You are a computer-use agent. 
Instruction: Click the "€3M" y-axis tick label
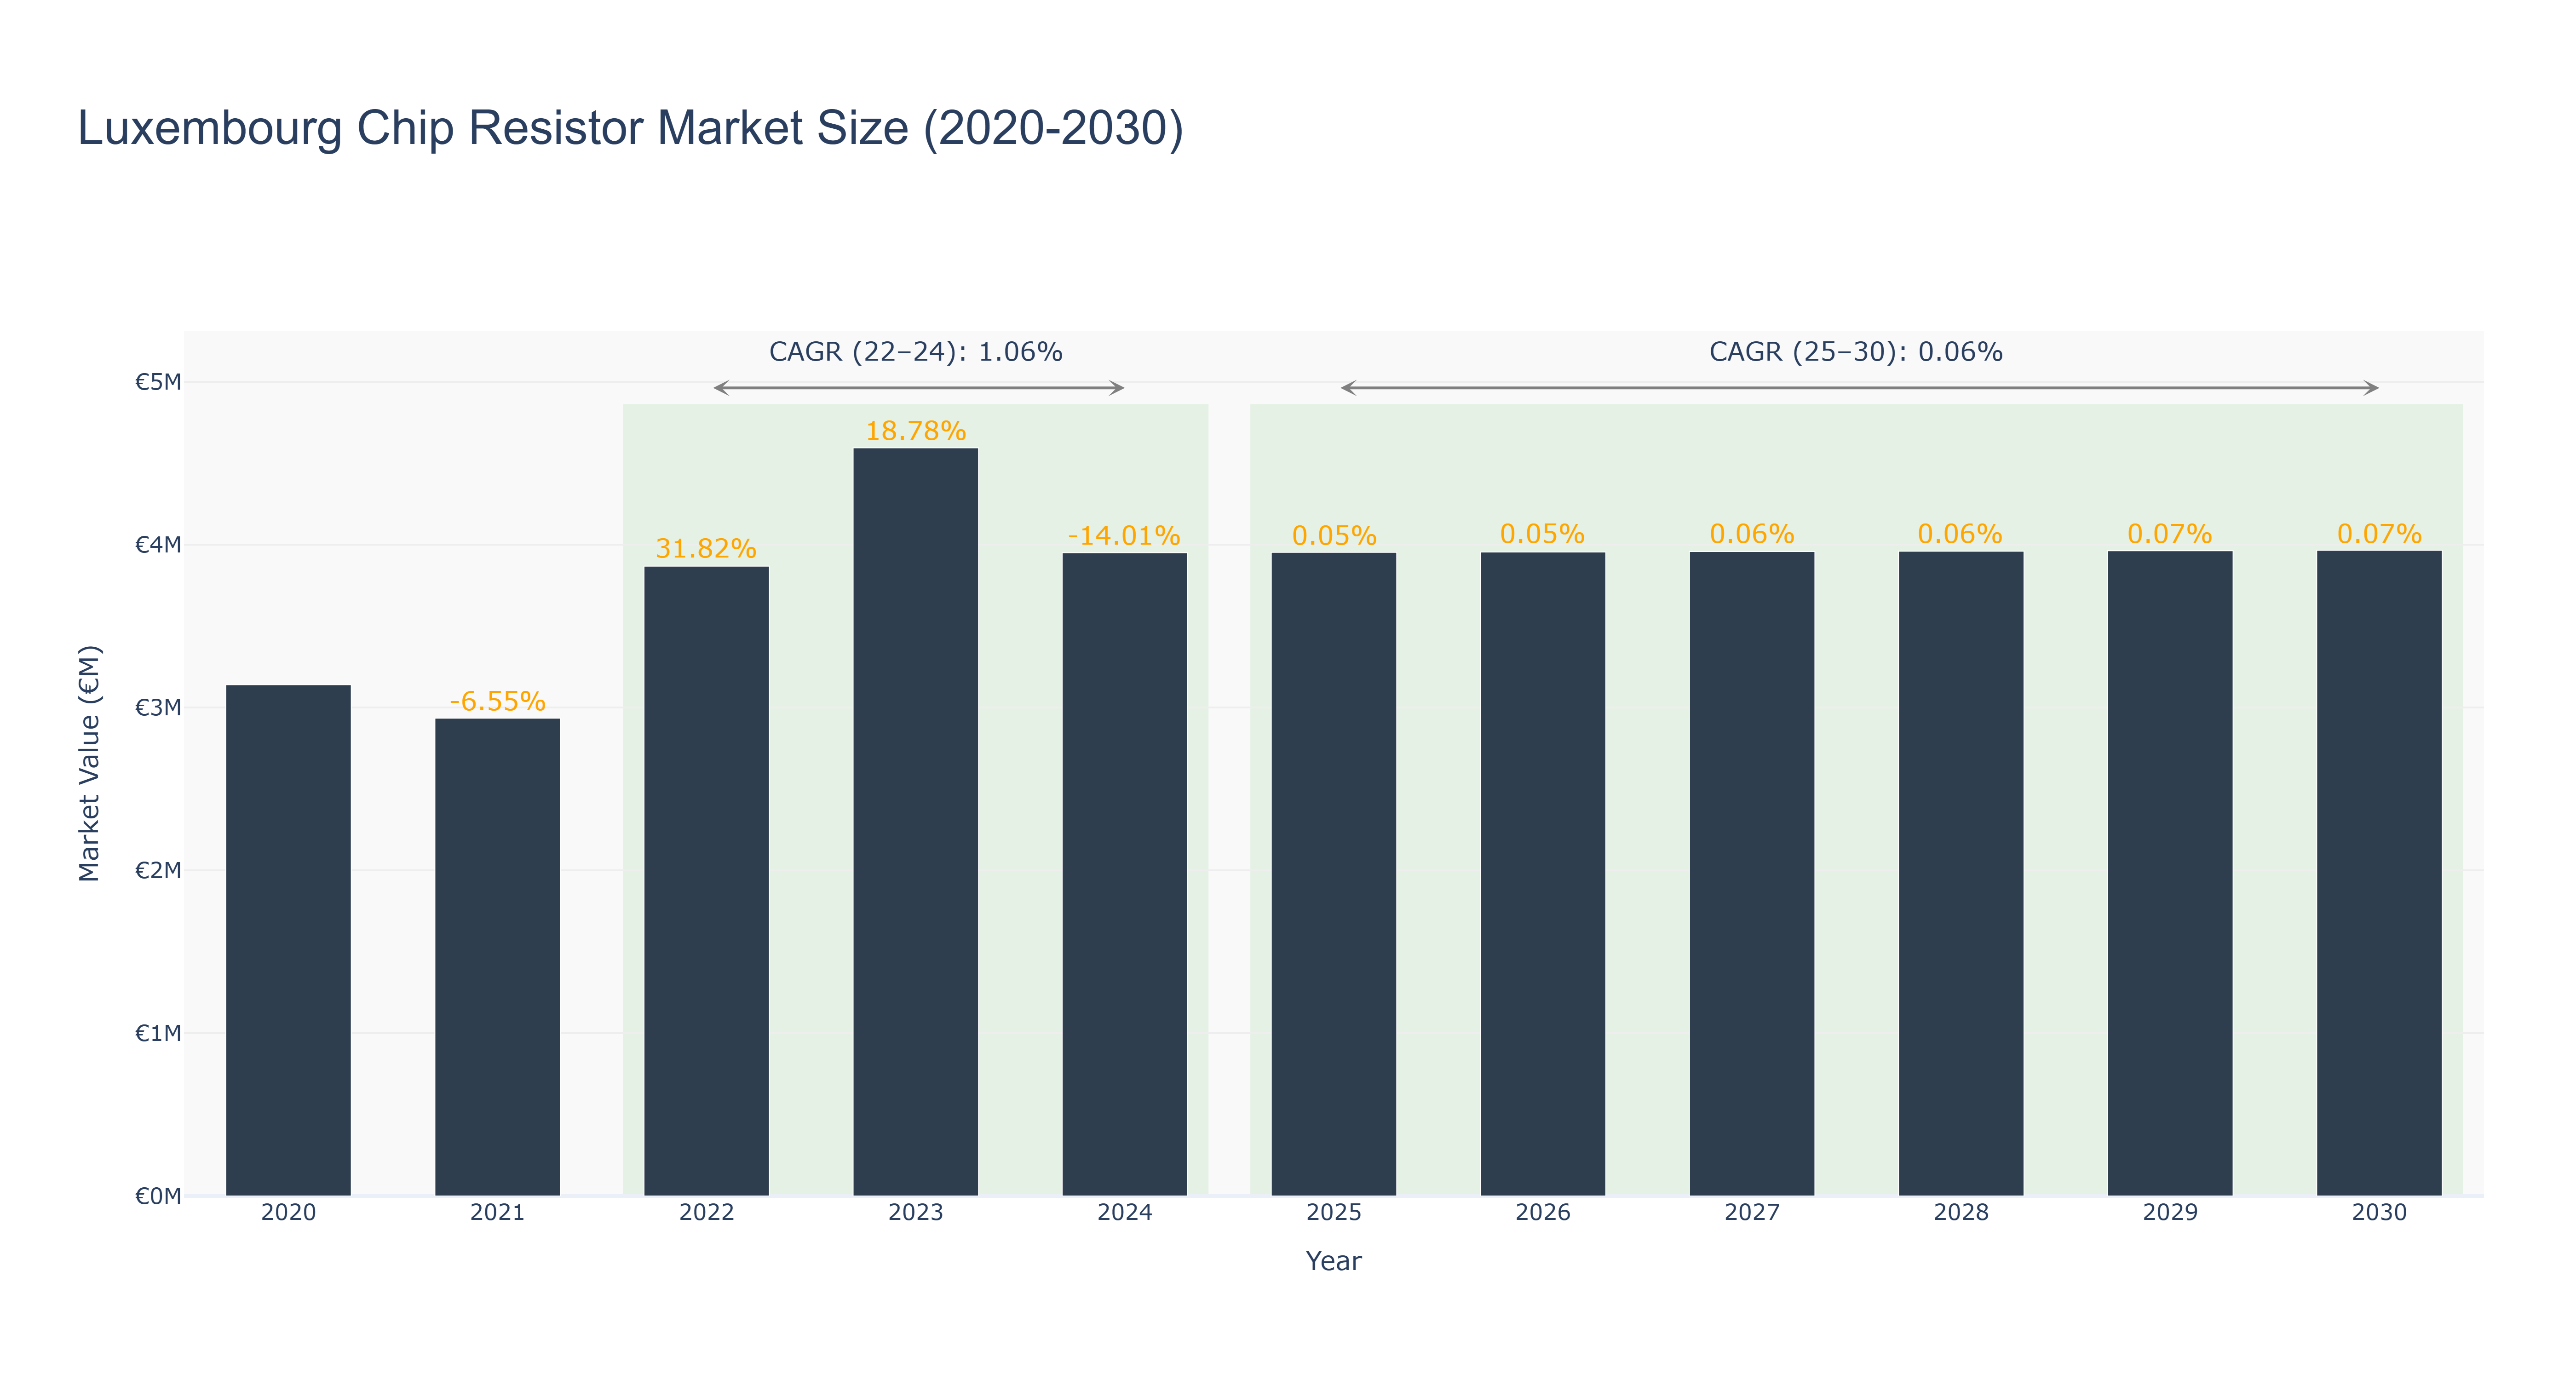click(158, 708)
